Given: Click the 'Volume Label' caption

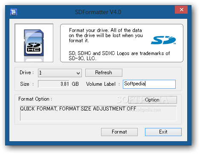Looking at the screenshot, I should coord(101,84).
